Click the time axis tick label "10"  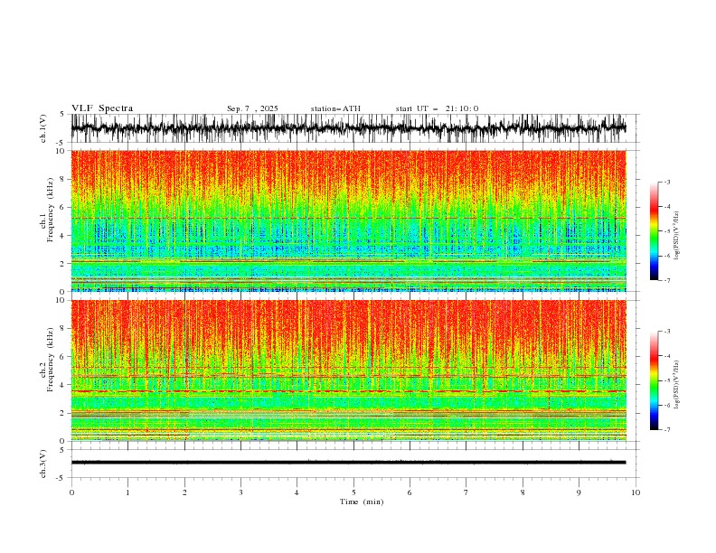point(636,492)
